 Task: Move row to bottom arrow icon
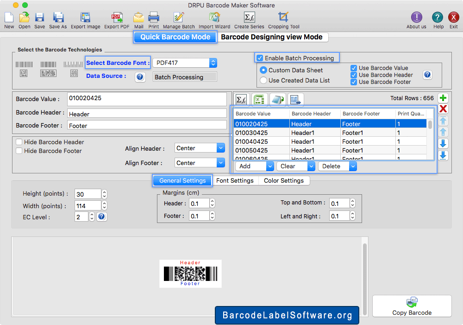pos(443,155)
